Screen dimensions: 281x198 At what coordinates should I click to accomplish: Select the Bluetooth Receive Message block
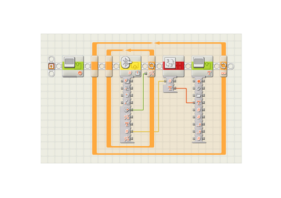(x=131, y=66)
